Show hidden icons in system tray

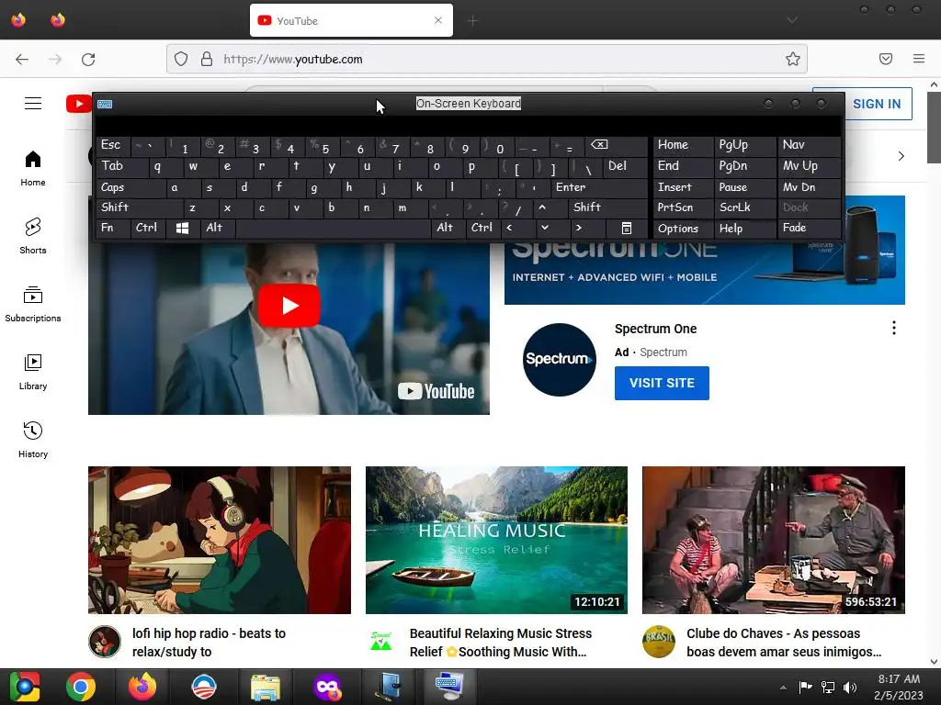click(x=783, y=687)
